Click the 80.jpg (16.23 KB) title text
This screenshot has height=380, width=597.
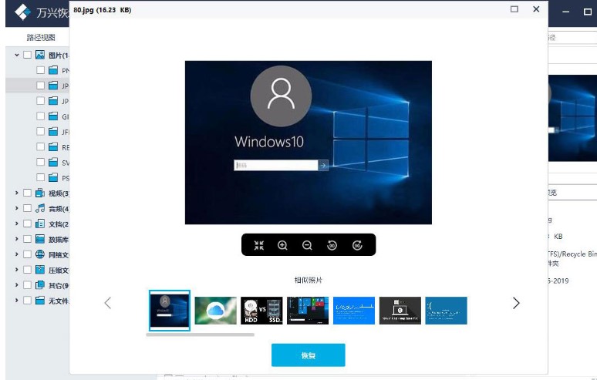(x=103, y=10)
